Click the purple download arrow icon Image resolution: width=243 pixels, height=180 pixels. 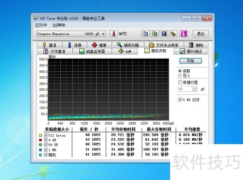coord(183,34)
